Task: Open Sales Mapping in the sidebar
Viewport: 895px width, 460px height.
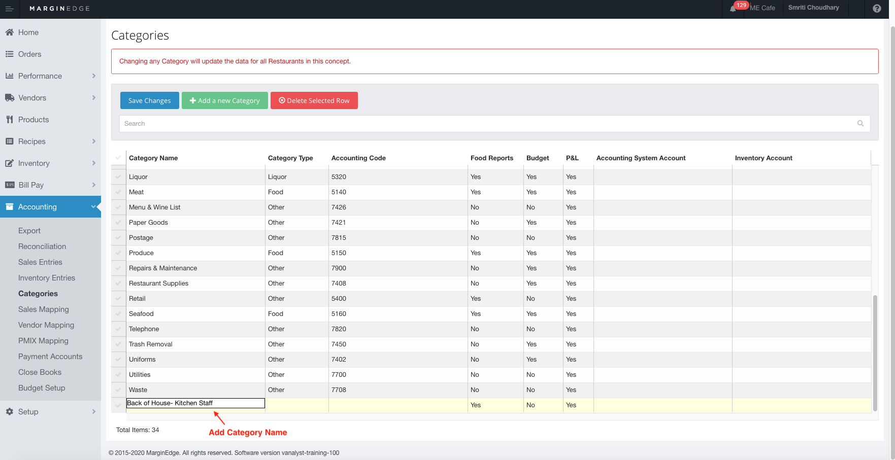Action: (44, 309)
